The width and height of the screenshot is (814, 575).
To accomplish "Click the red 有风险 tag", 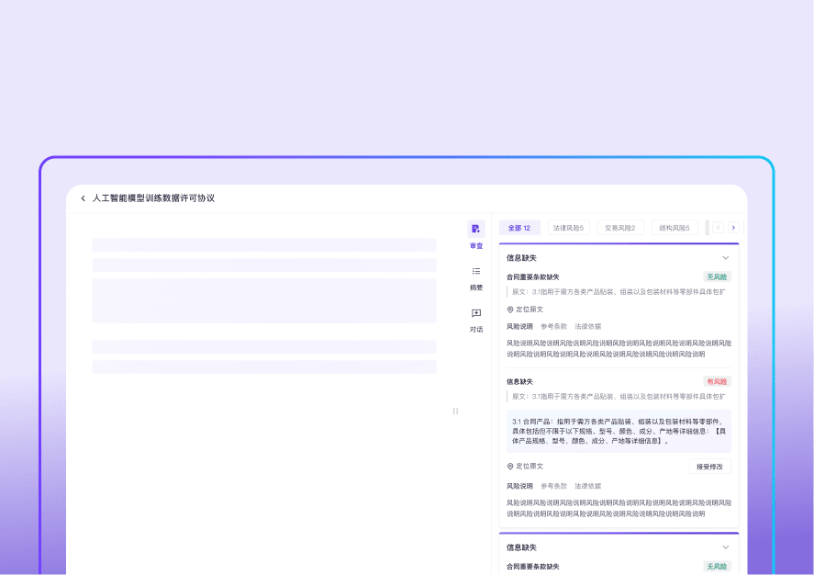I will click(x=717, y=381).
